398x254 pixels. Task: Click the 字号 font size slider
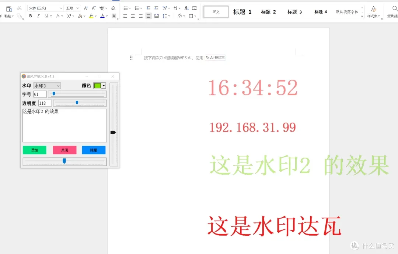pos(77,94)
